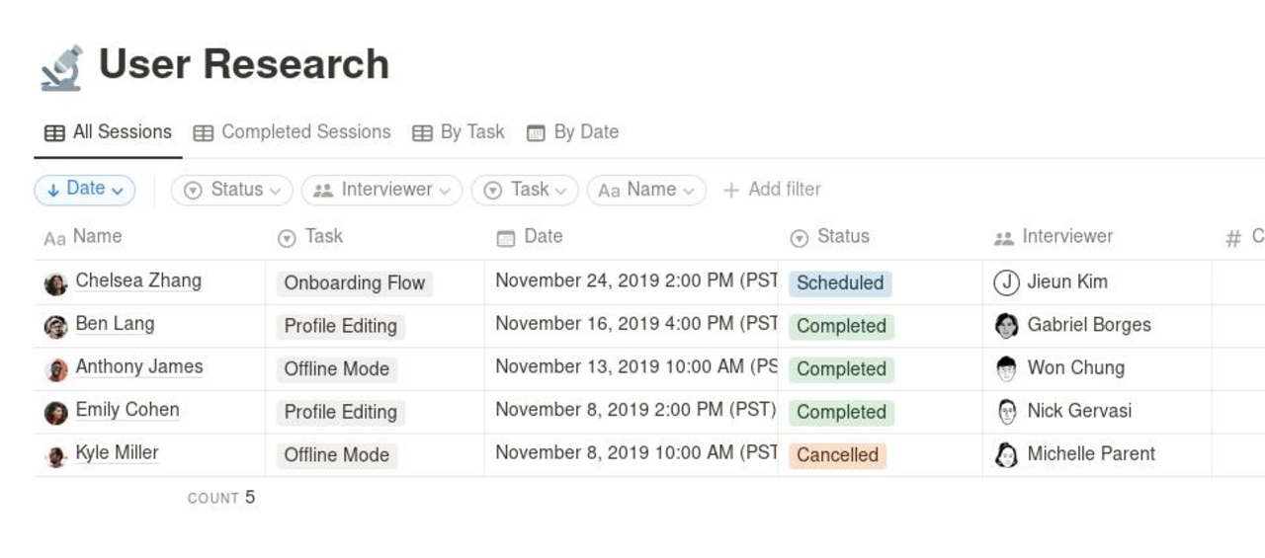Switch to the By Date tab

click(573, 132)
